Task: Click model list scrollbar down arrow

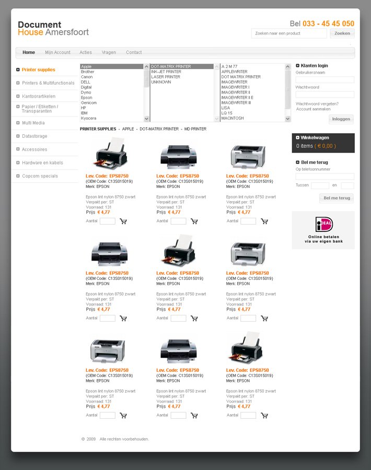Action: click(287, 119)
